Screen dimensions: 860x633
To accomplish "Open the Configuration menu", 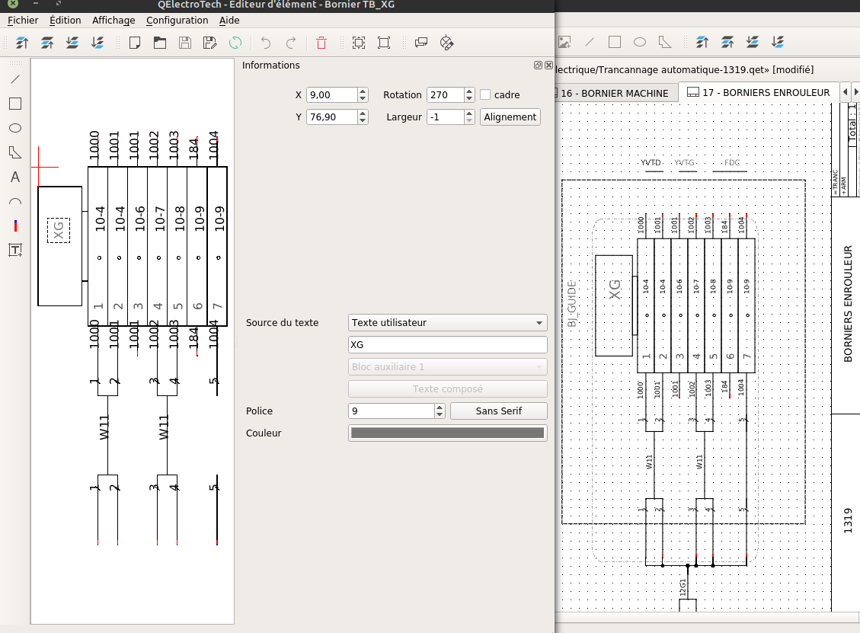I will pos(177,21).
